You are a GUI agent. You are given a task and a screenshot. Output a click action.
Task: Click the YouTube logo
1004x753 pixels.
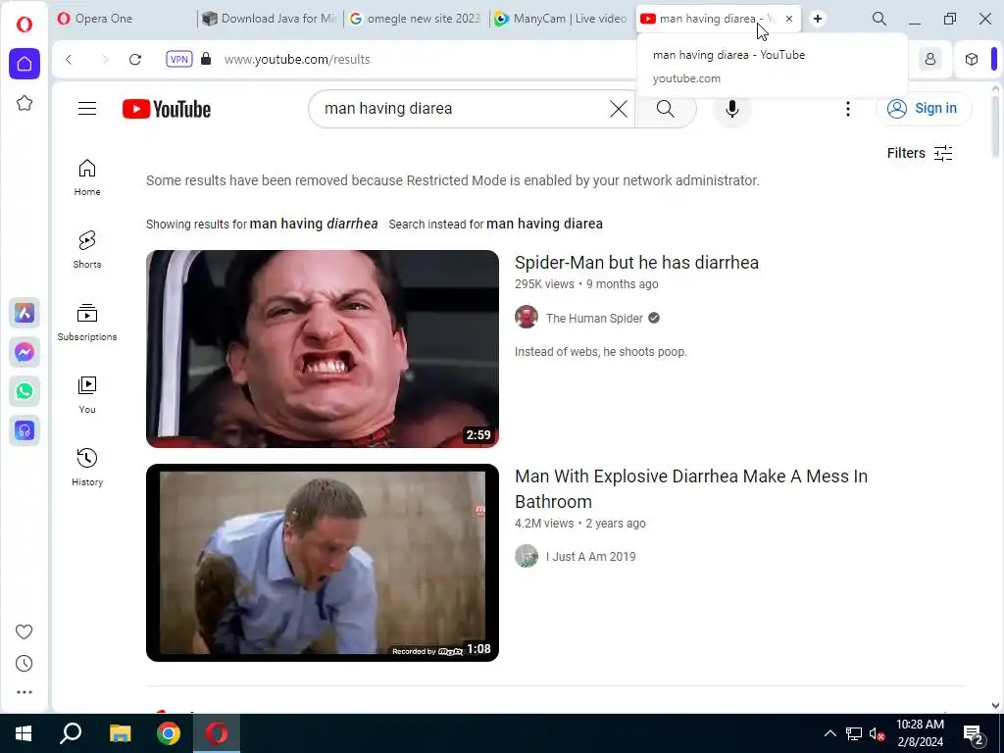167,109
